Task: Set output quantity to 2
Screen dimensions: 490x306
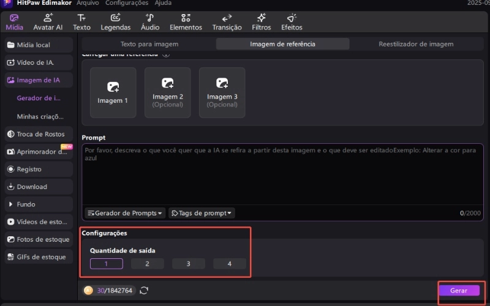Action: tap(147, 264)
